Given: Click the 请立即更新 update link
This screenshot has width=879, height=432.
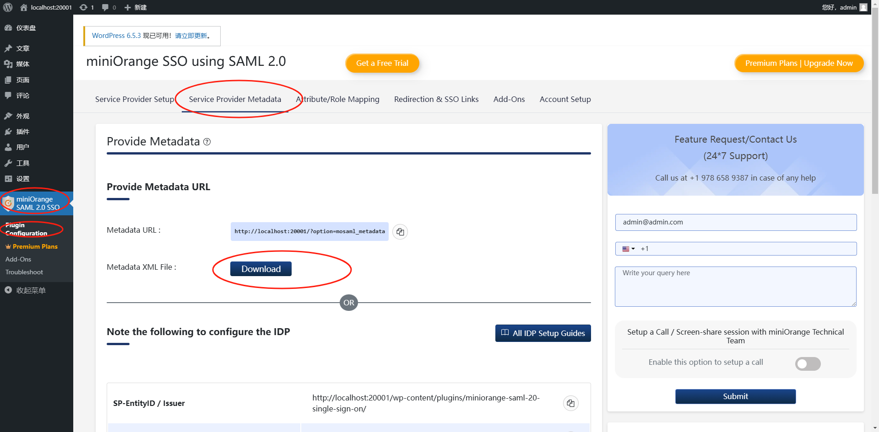Looking at the screenshot, I should 192,35.
